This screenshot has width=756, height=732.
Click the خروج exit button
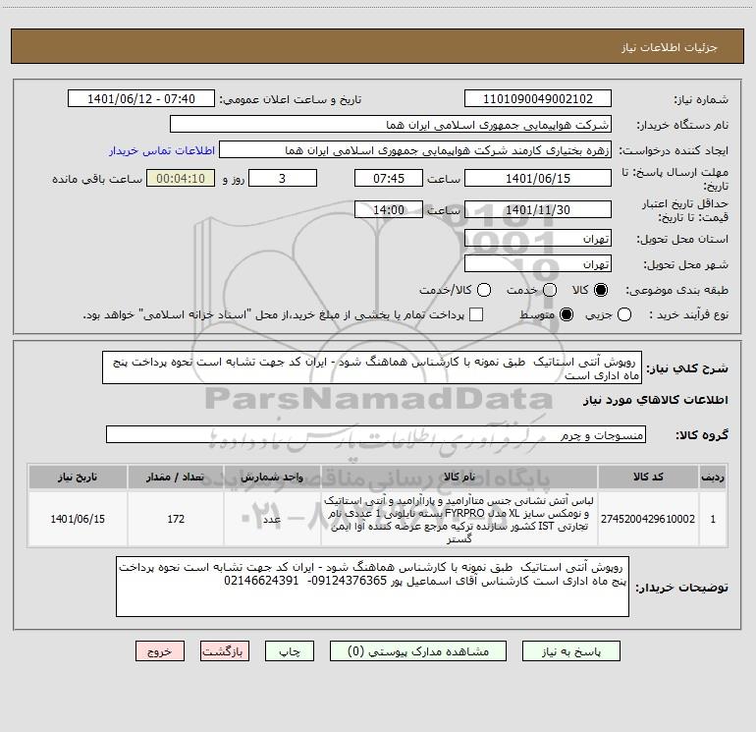click(160, 651)
